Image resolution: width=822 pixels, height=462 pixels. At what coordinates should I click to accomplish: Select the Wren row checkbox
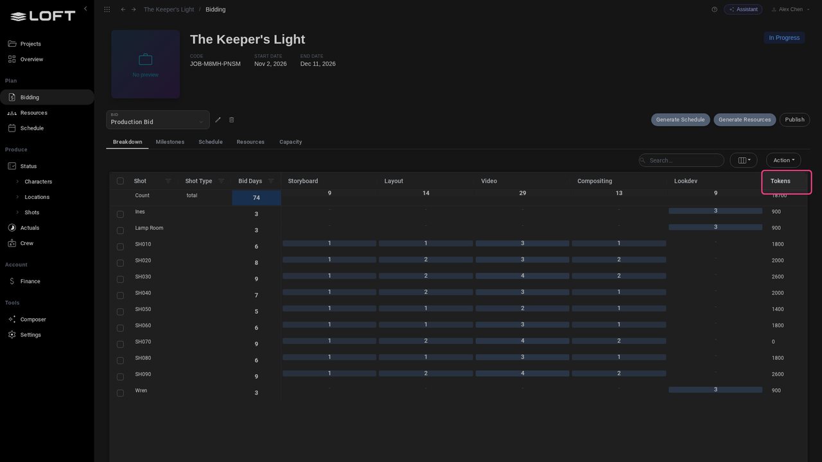120,393
